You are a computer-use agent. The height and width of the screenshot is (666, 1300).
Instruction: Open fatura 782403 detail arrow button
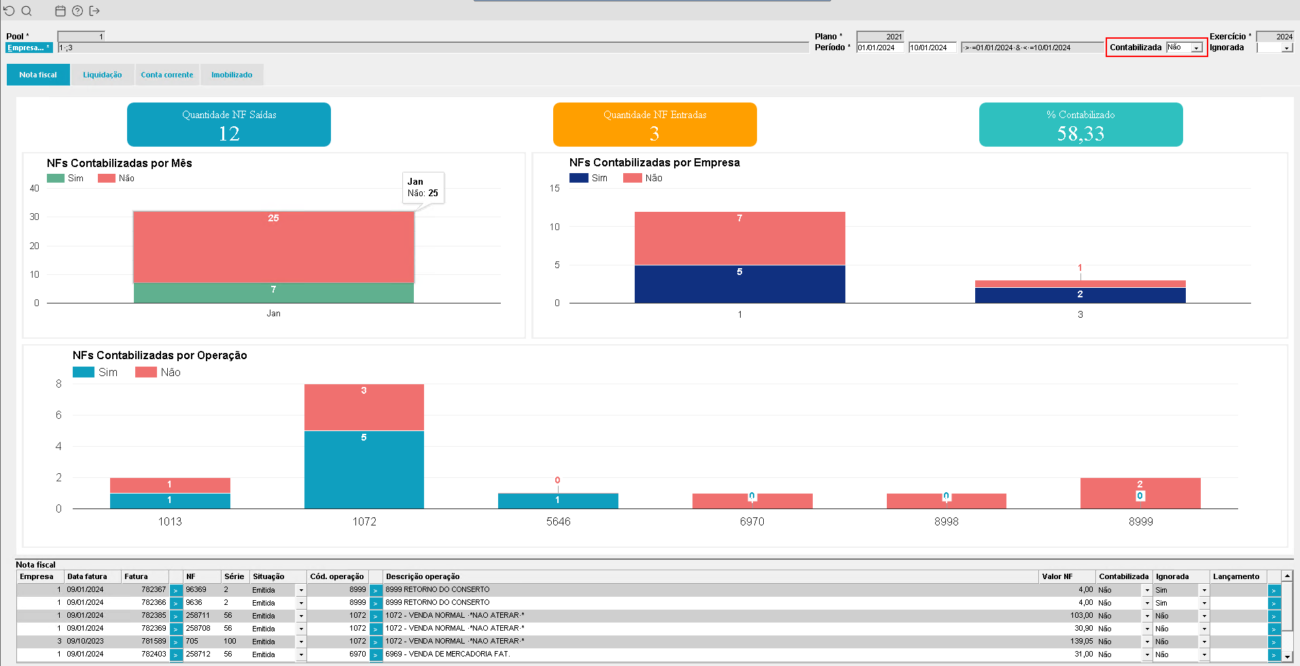coord(176,654)
